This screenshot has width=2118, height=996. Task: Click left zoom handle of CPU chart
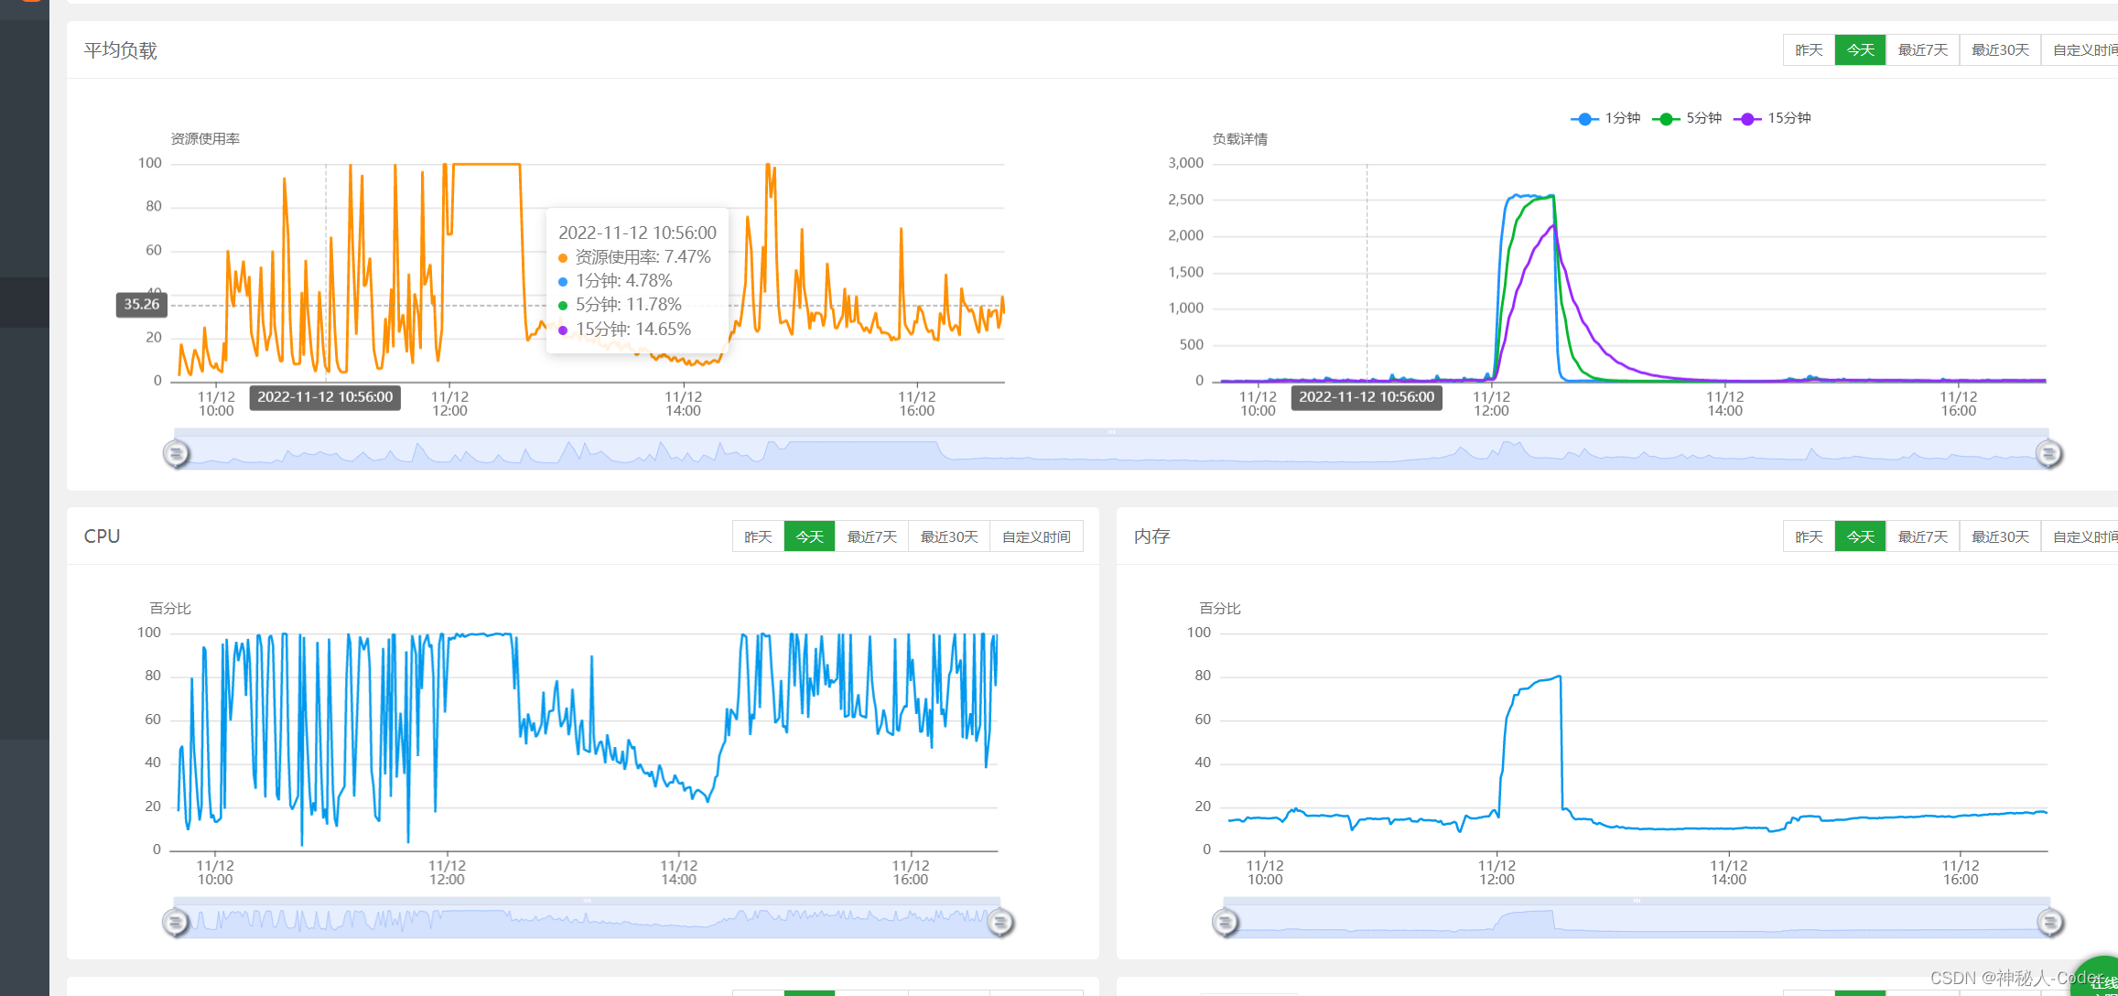[176, 922]
